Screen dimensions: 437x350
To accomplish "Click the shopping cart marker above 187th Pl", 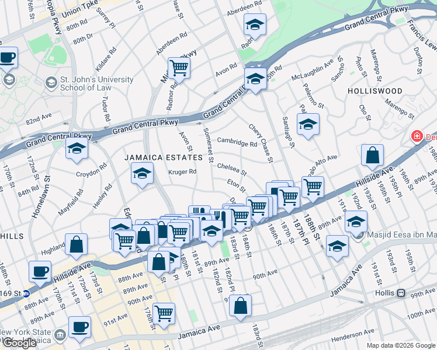I will tap(289, 199).
